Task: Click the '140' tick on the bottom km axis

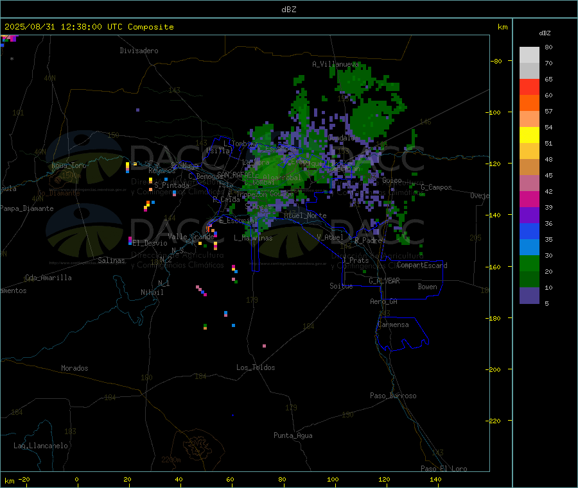Action: [435, 479]
